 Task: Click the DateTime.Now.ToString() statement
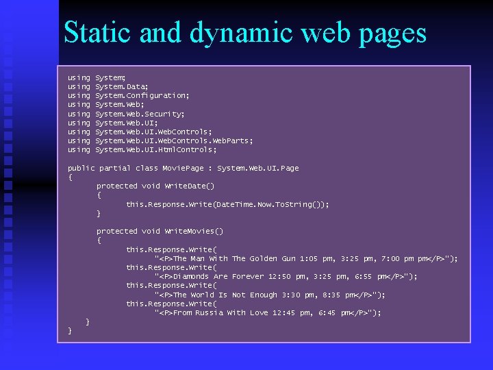pyautogui.click(x=227, y=204)
